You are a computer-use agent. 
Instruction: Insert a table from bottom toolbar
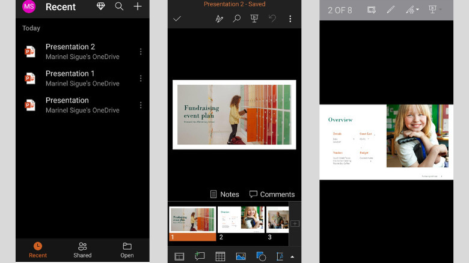[x=220, y=256]
